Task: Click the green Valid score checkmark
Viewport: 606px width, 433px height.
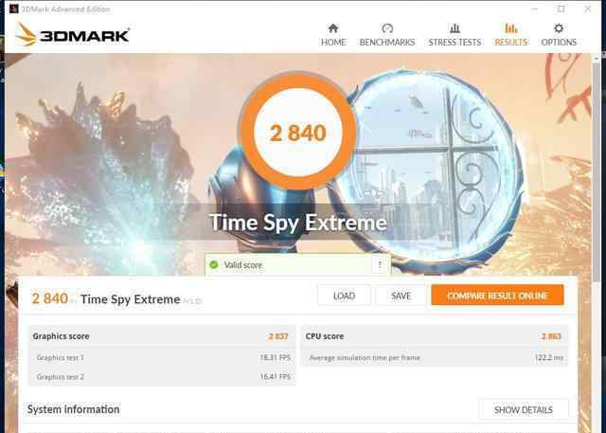Action: pos(214,265)
